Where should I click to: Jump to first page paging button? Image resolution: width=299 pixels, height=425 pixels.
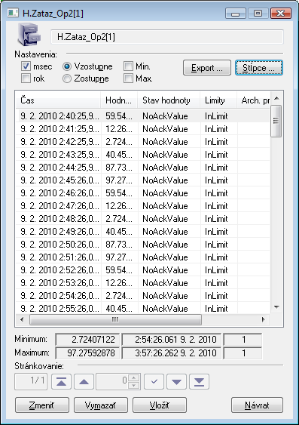[61, 382]
